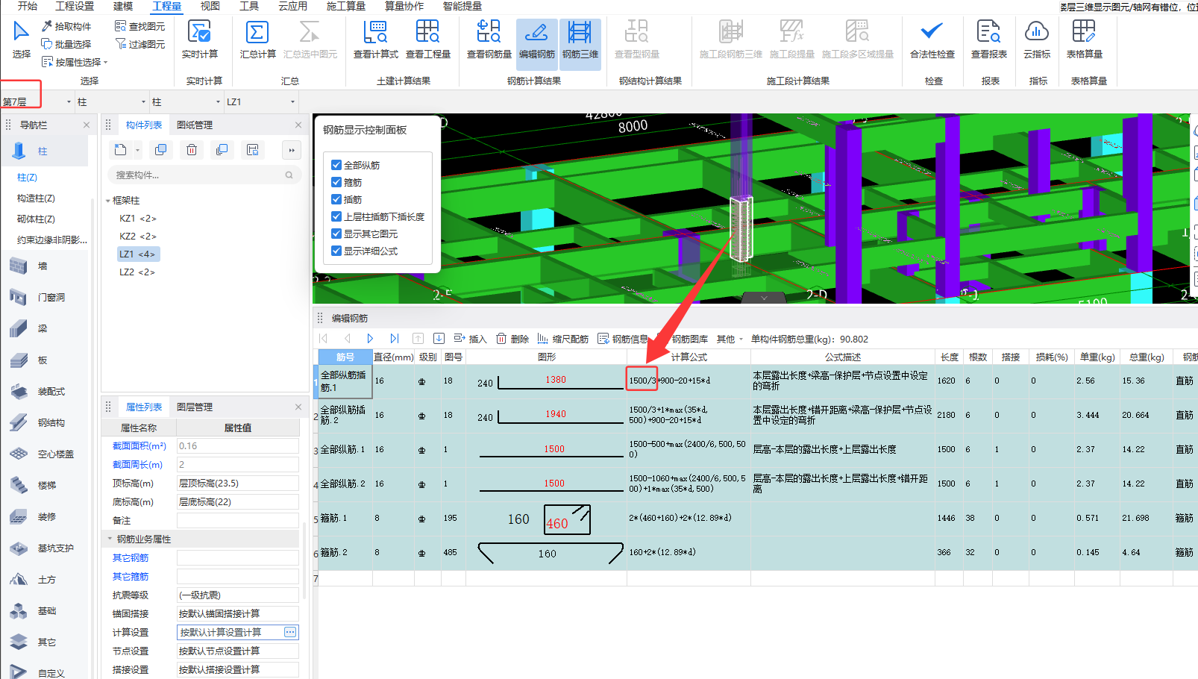Open 查看工程量
1198x679 pixels.
point(428,40)
